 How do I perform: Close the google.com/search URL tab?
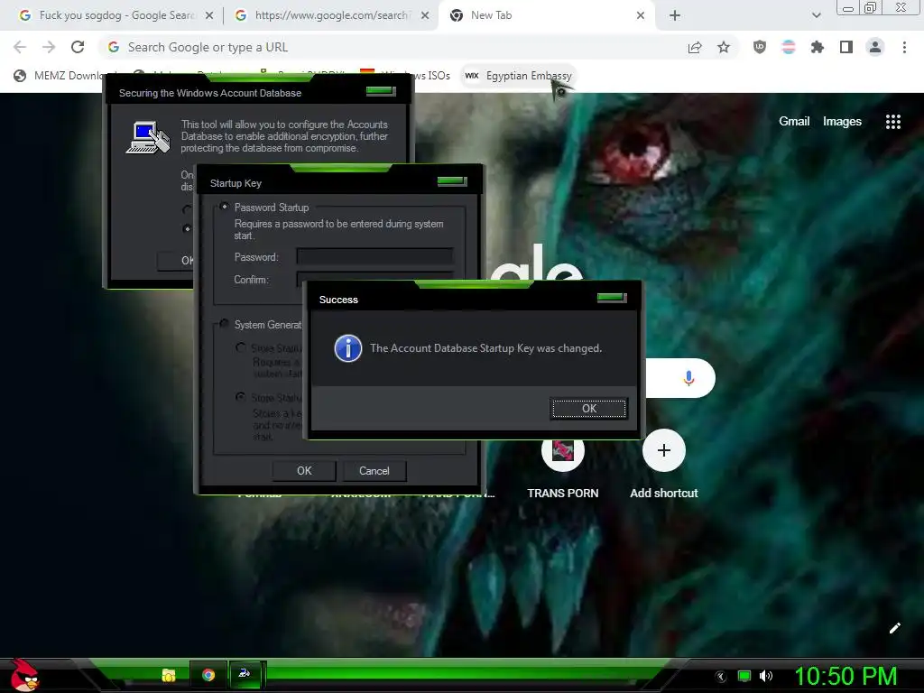(425, 15)
